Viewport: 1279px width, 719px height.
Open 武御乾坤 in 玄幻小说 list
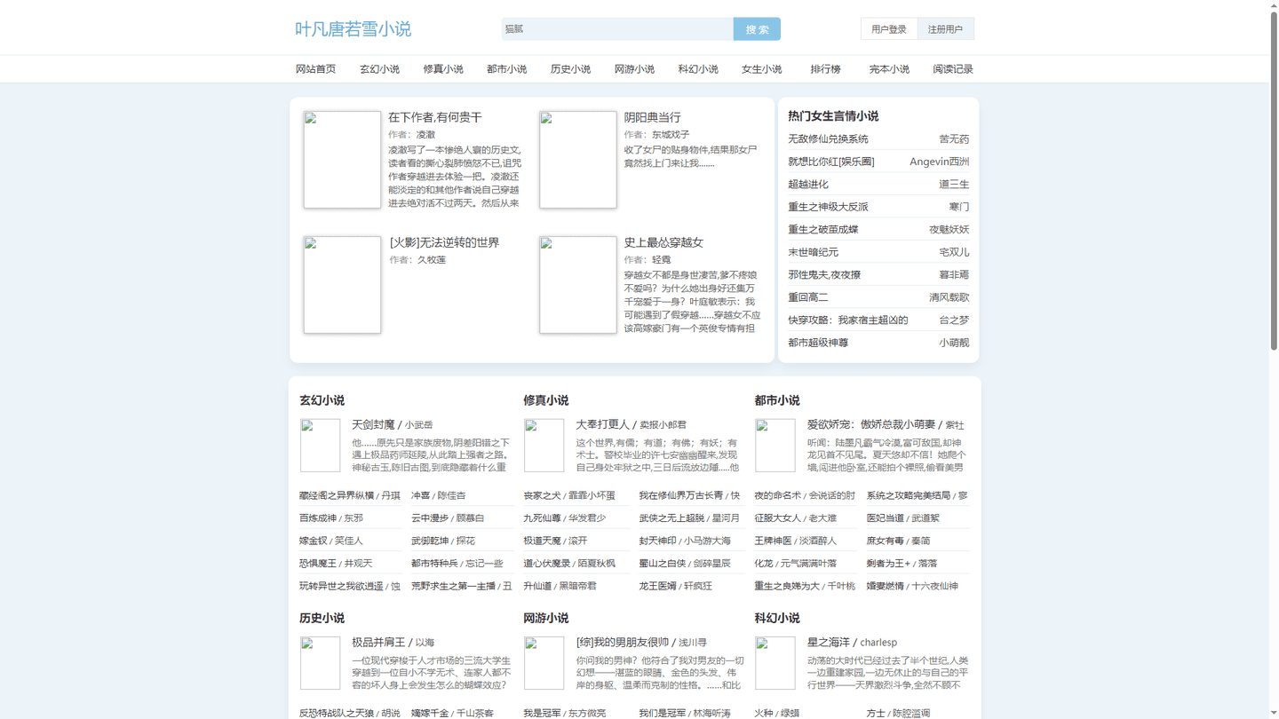coord(430,541)
